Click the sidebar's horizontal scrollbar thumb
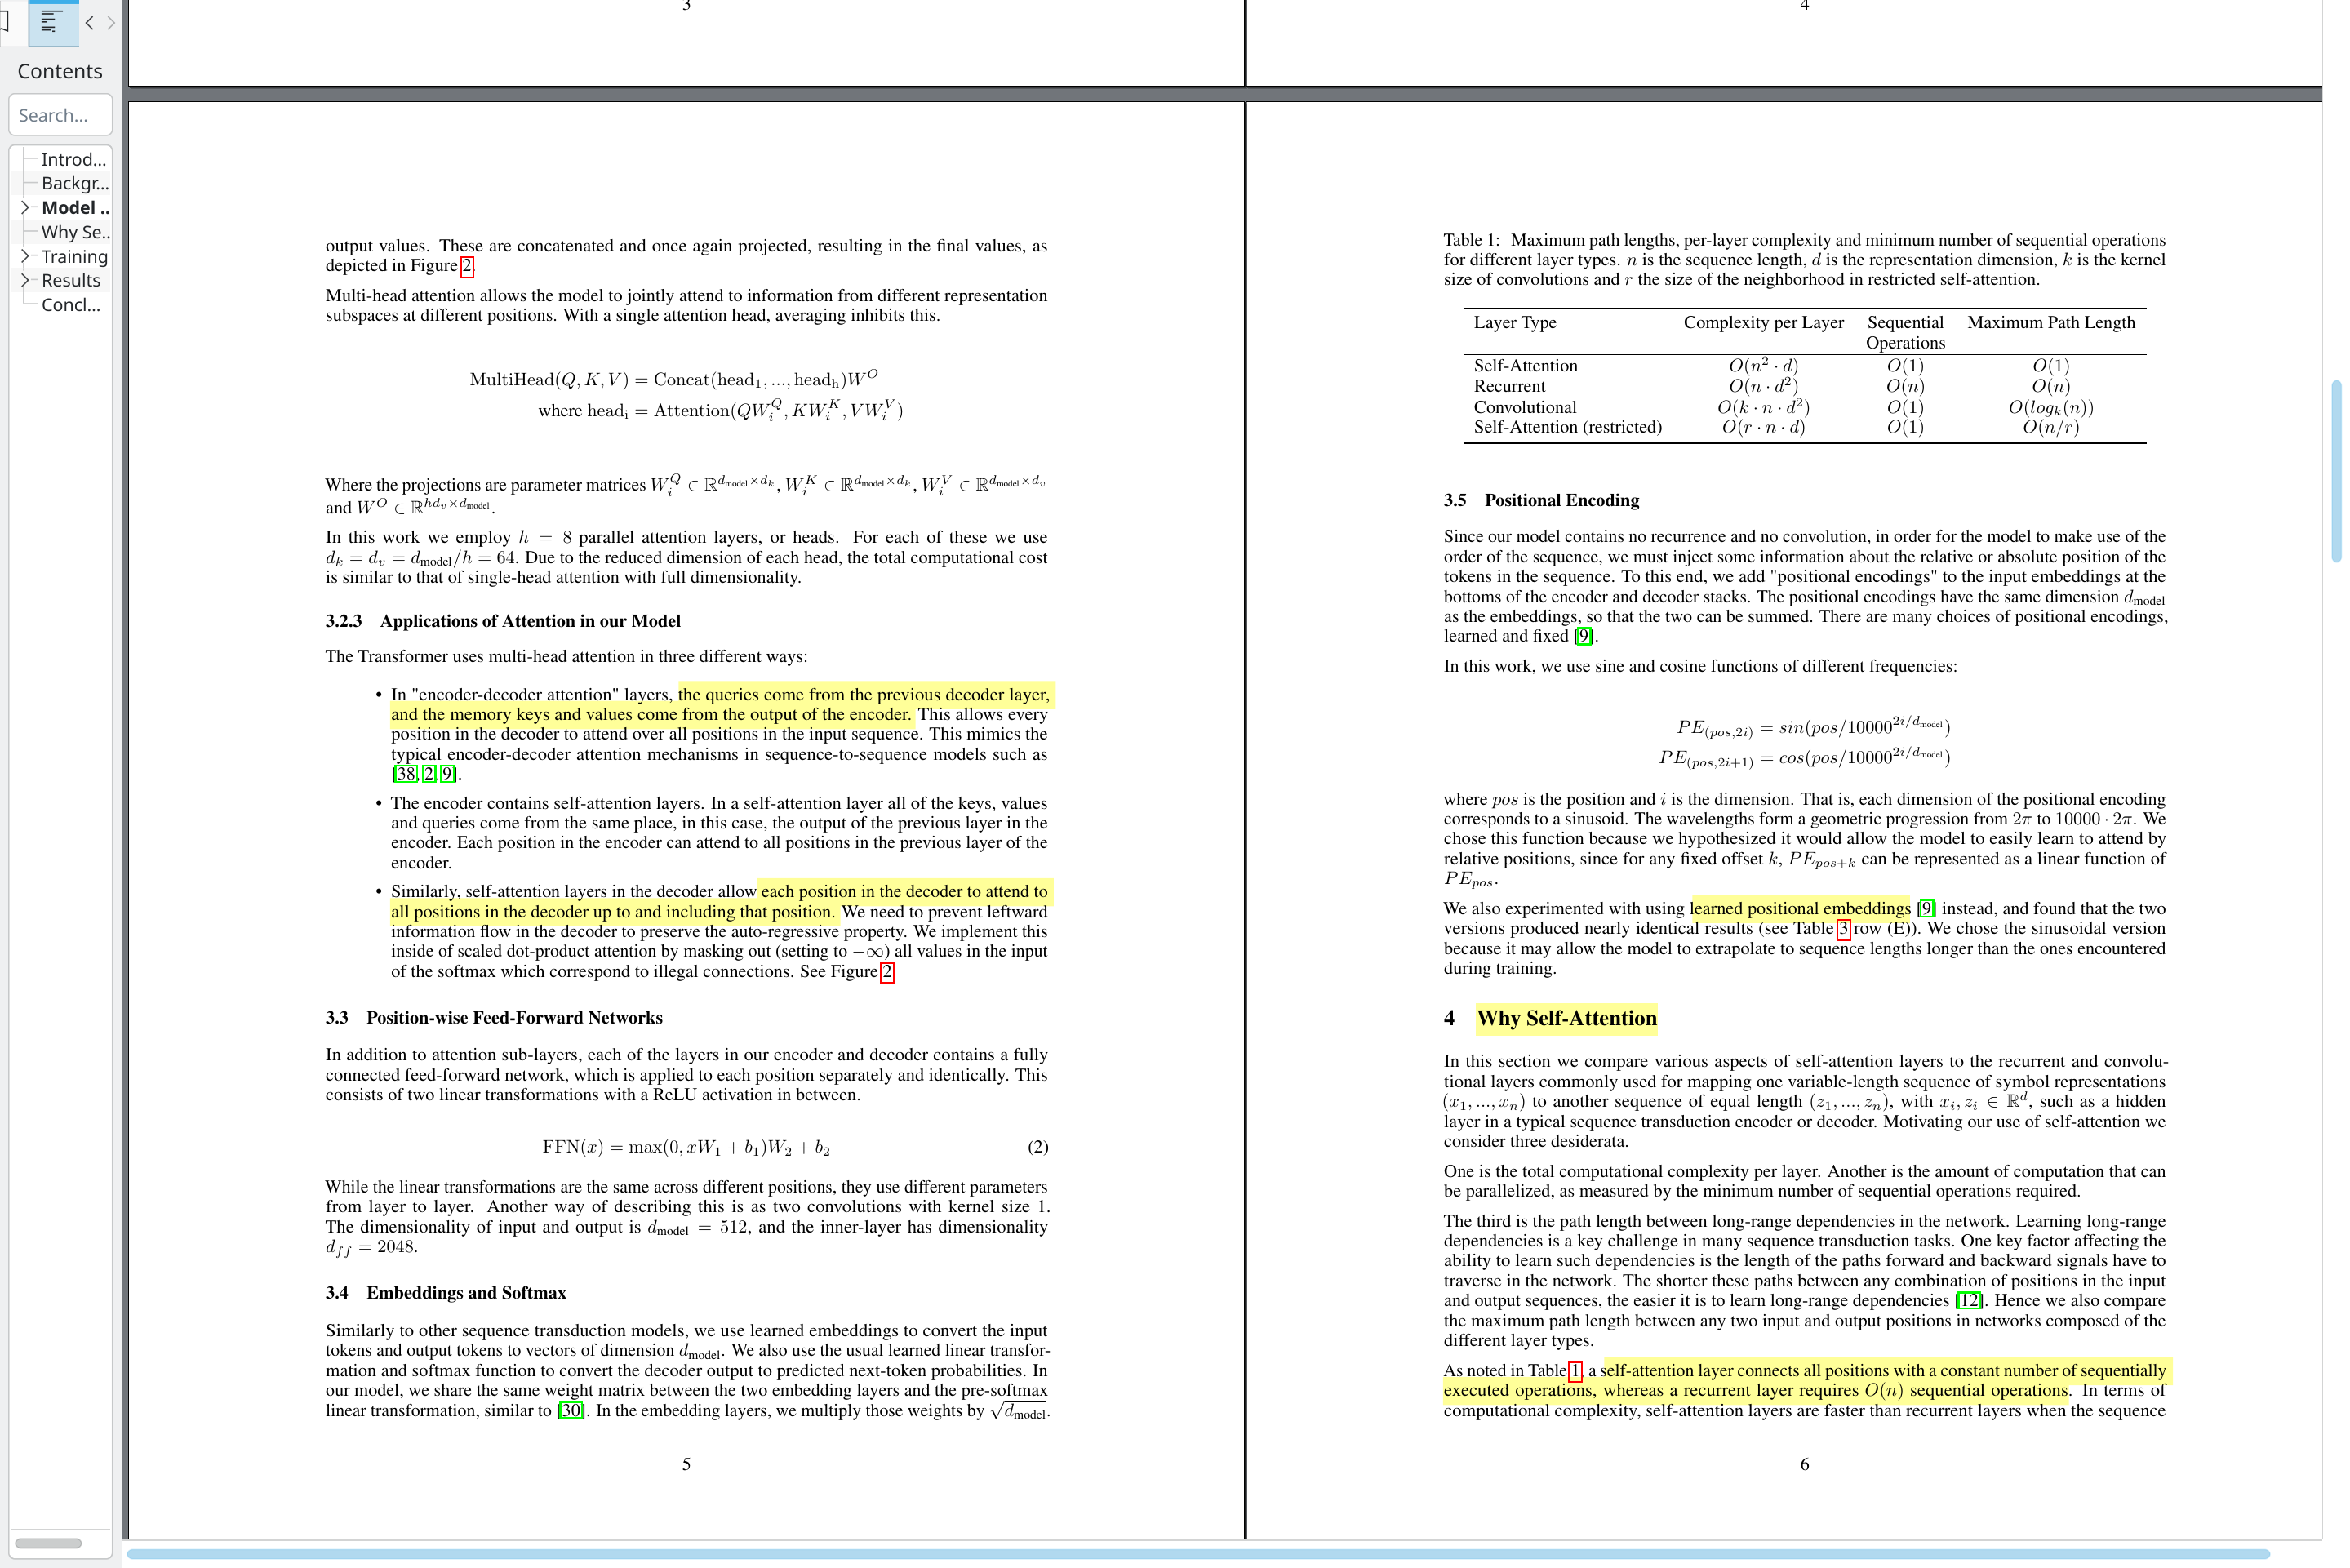 tap(48, 1543)
